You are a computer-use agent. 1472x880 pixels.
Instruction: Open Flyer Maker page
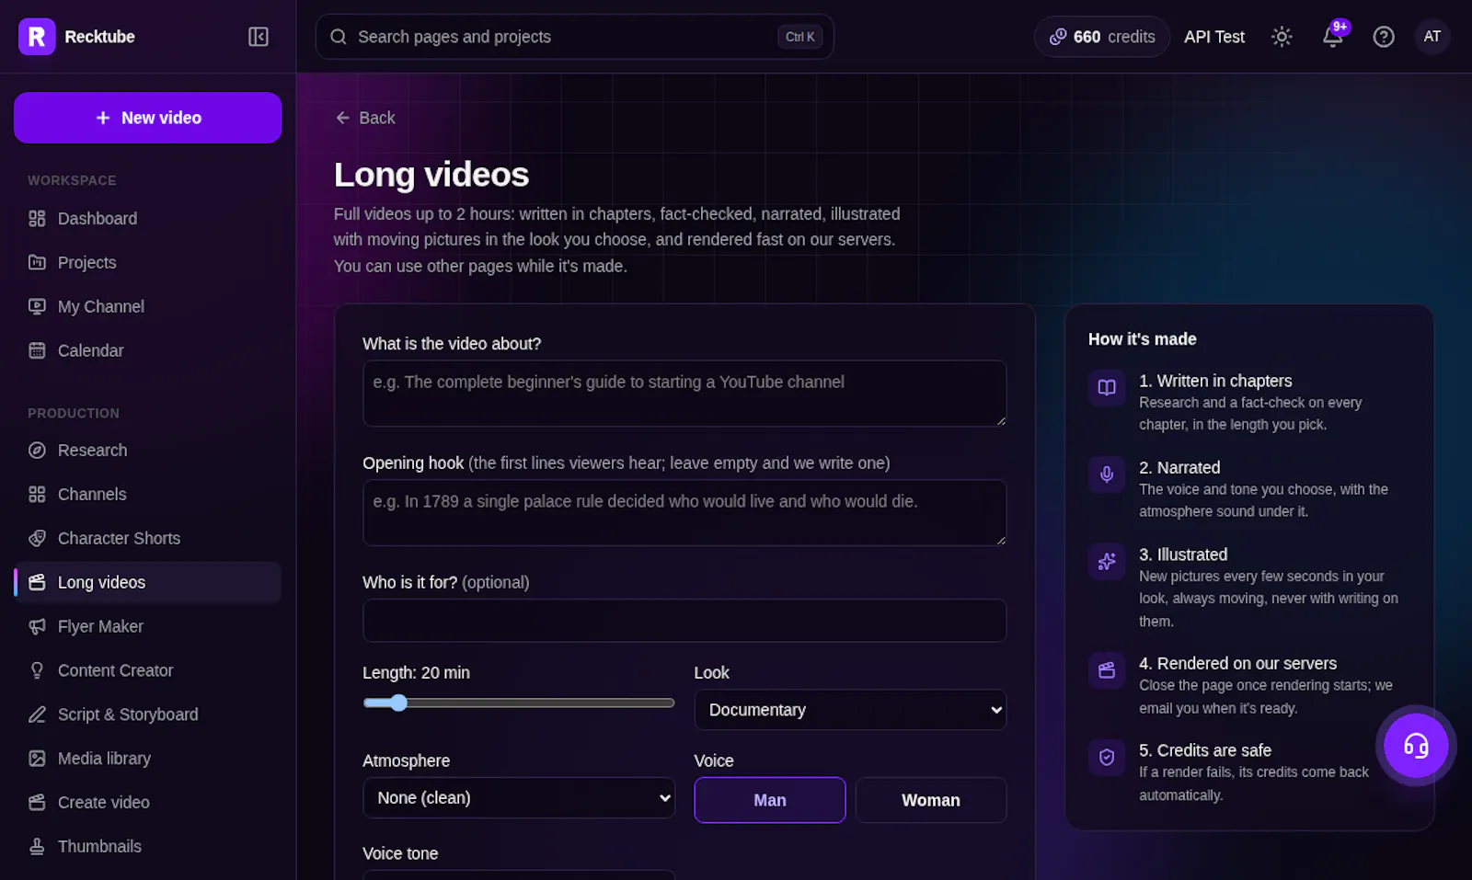147,627
